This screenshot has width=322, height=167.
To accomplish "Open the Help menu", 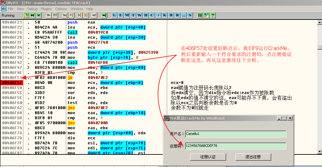I will click(90, 9).
